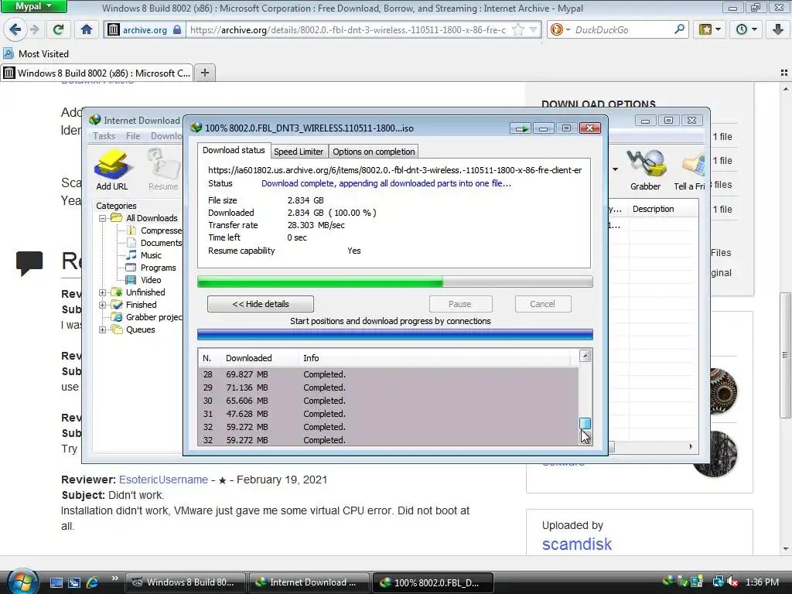792x594 pixels.
Task: Open the File menu in IDM
Action: pos(133,136)
